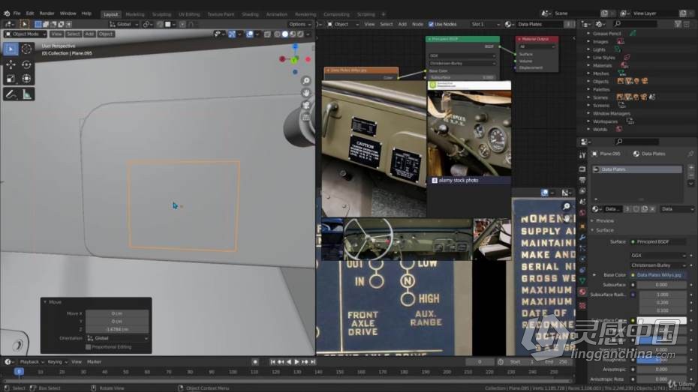Viewport: 698px width, 392px height.
Task: Switch to Material Preview shading
Action: click(293, 34)
